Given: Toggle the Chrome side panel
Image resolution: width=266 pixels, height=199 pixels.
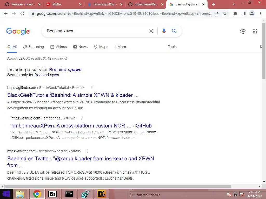Looking at the screenshot, I should click(x=244, y=13).
